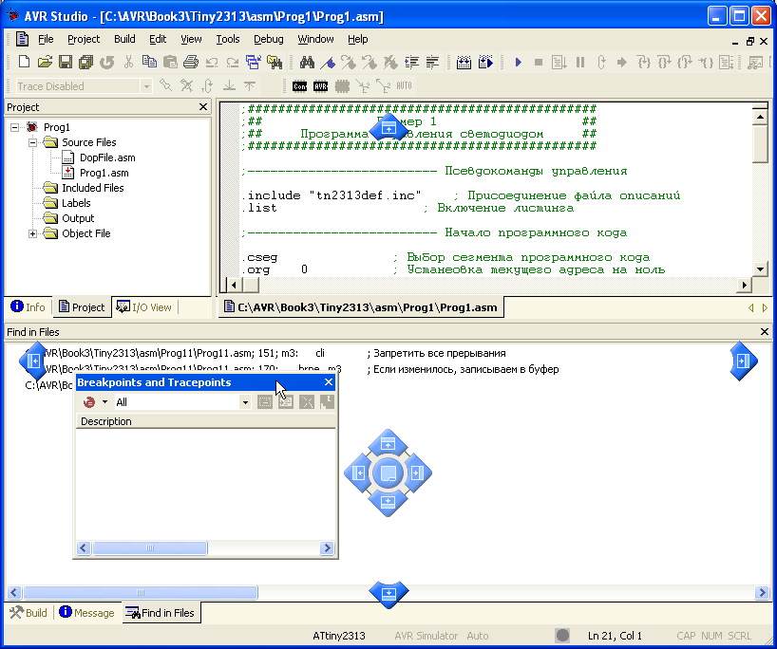Click the Find in Files horizontal scrollbar thumb

point(141,592)
